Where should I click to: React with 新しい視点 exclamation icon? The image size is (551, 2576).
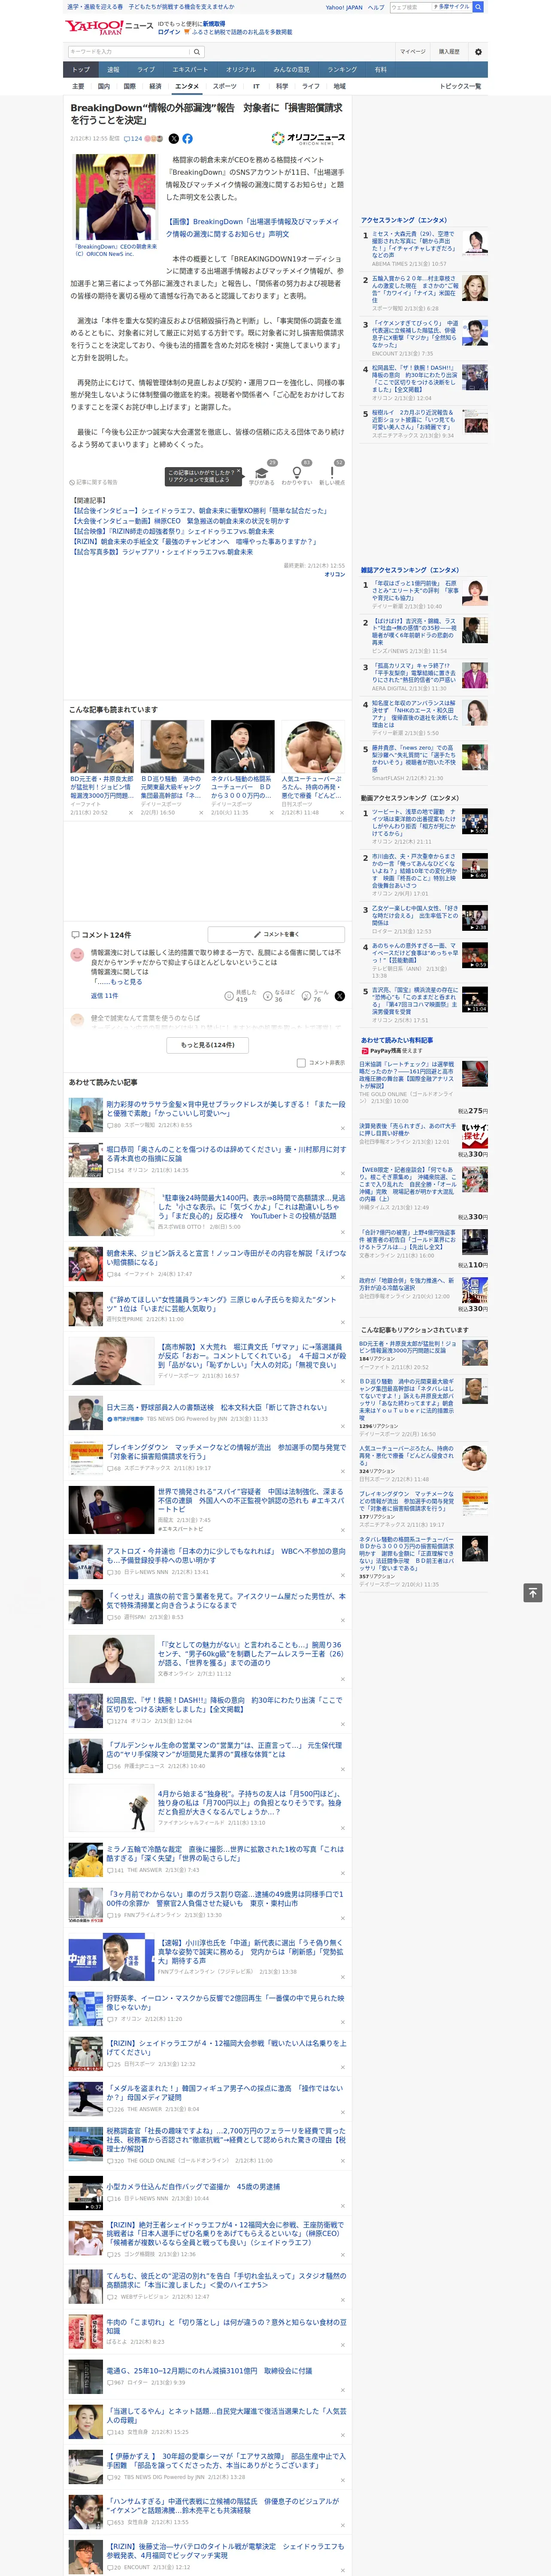click(x=332, y=474)
